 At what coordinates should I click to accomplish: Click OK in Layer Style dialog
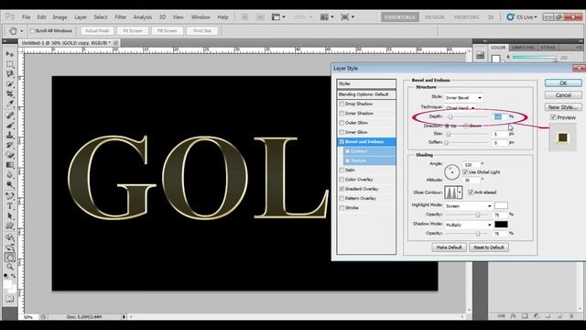pos(563,83)
